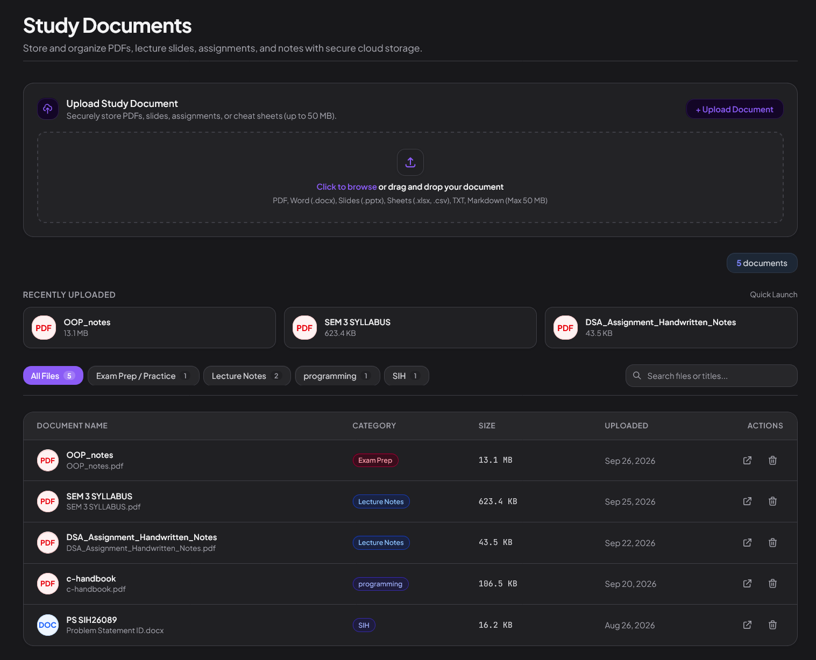Click the search magnifier icon

coord(637,376)
